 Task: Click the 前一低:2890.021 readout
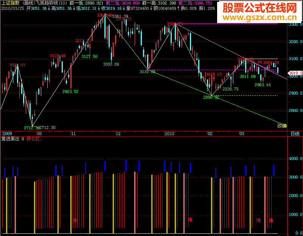(86, 3)
